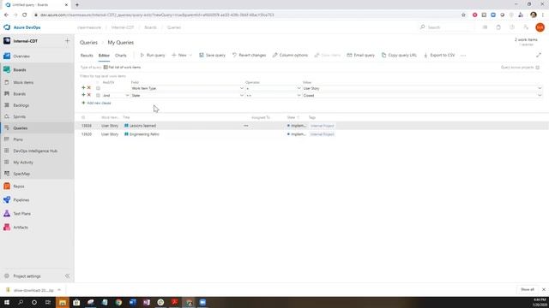549x308 pixels.
Task: Open Project settings
Action: [27, 276]
